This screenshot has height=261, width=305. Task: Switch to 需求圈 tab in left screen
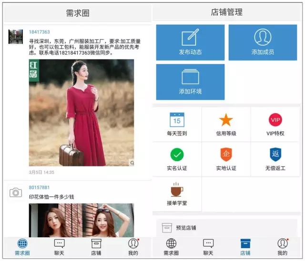click(22, 247)
